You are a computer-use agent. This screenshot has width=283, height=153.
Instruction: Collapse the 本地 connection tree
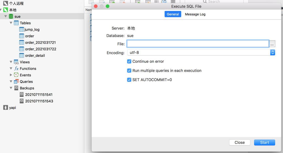coord(1,10)
